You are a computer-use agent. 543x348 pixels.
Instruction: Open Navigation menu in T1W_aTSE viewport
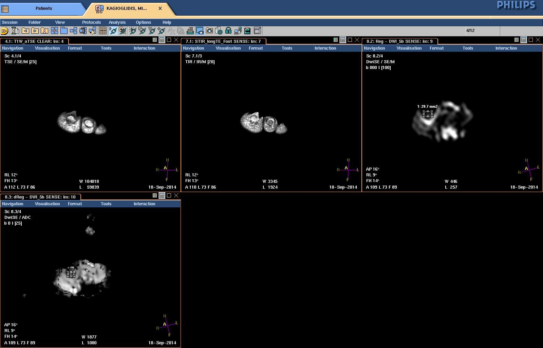(x=13, y=48)
